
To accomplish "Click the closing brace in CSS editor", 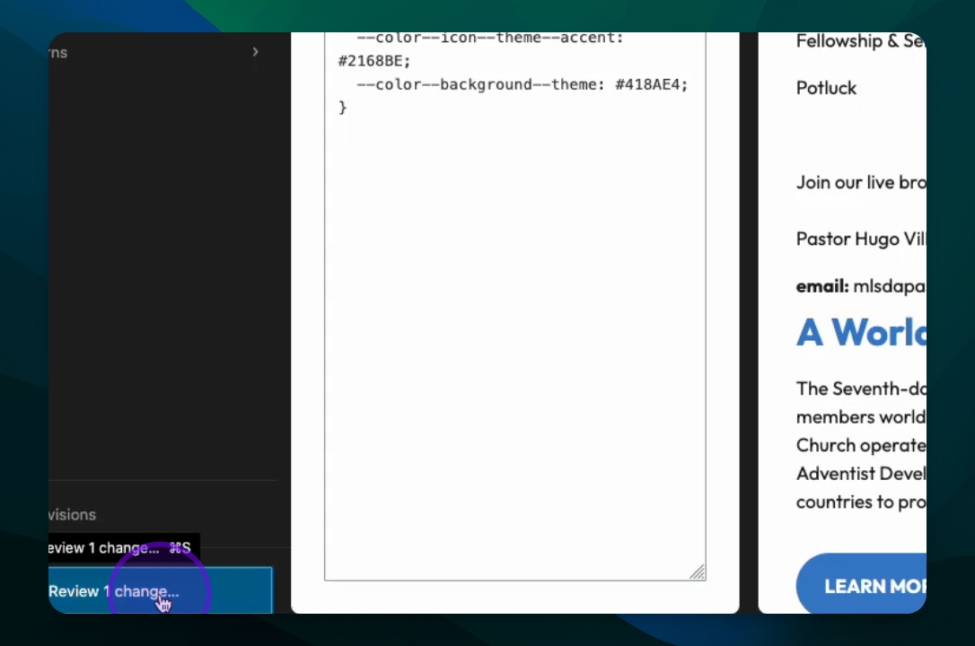I will (x=342, y=107).
